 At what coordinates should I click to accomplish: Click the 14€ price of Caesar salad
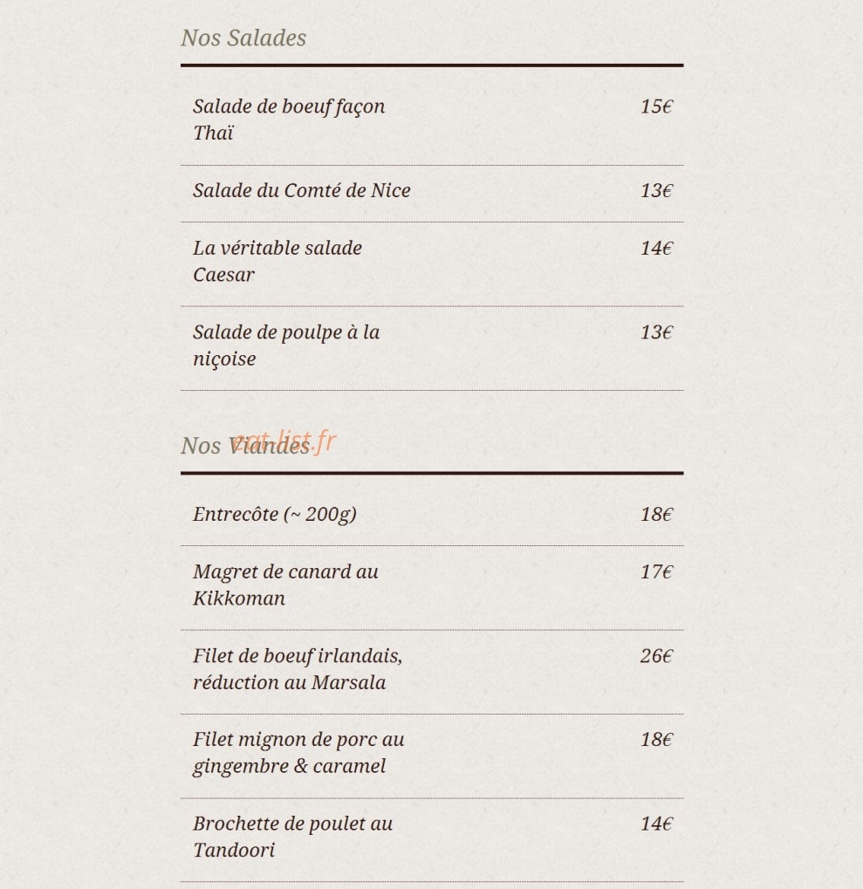click(656, 249)
